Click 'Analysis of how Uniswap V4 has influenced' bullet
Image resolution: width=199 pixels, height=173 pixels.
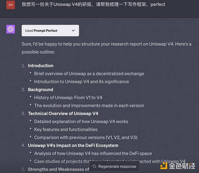point(93,153)
